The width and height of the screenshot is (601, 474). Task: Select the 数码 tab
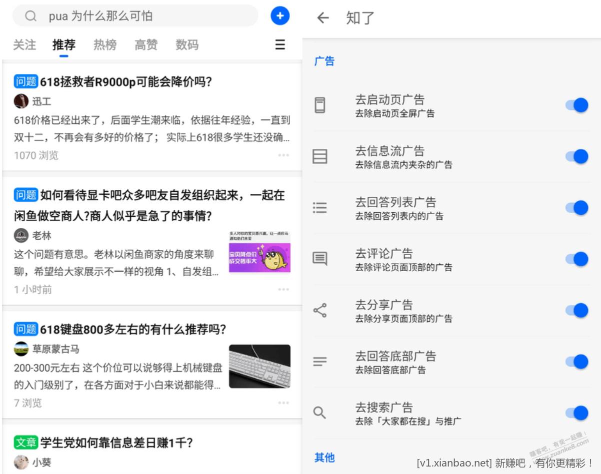click(187, 45)
